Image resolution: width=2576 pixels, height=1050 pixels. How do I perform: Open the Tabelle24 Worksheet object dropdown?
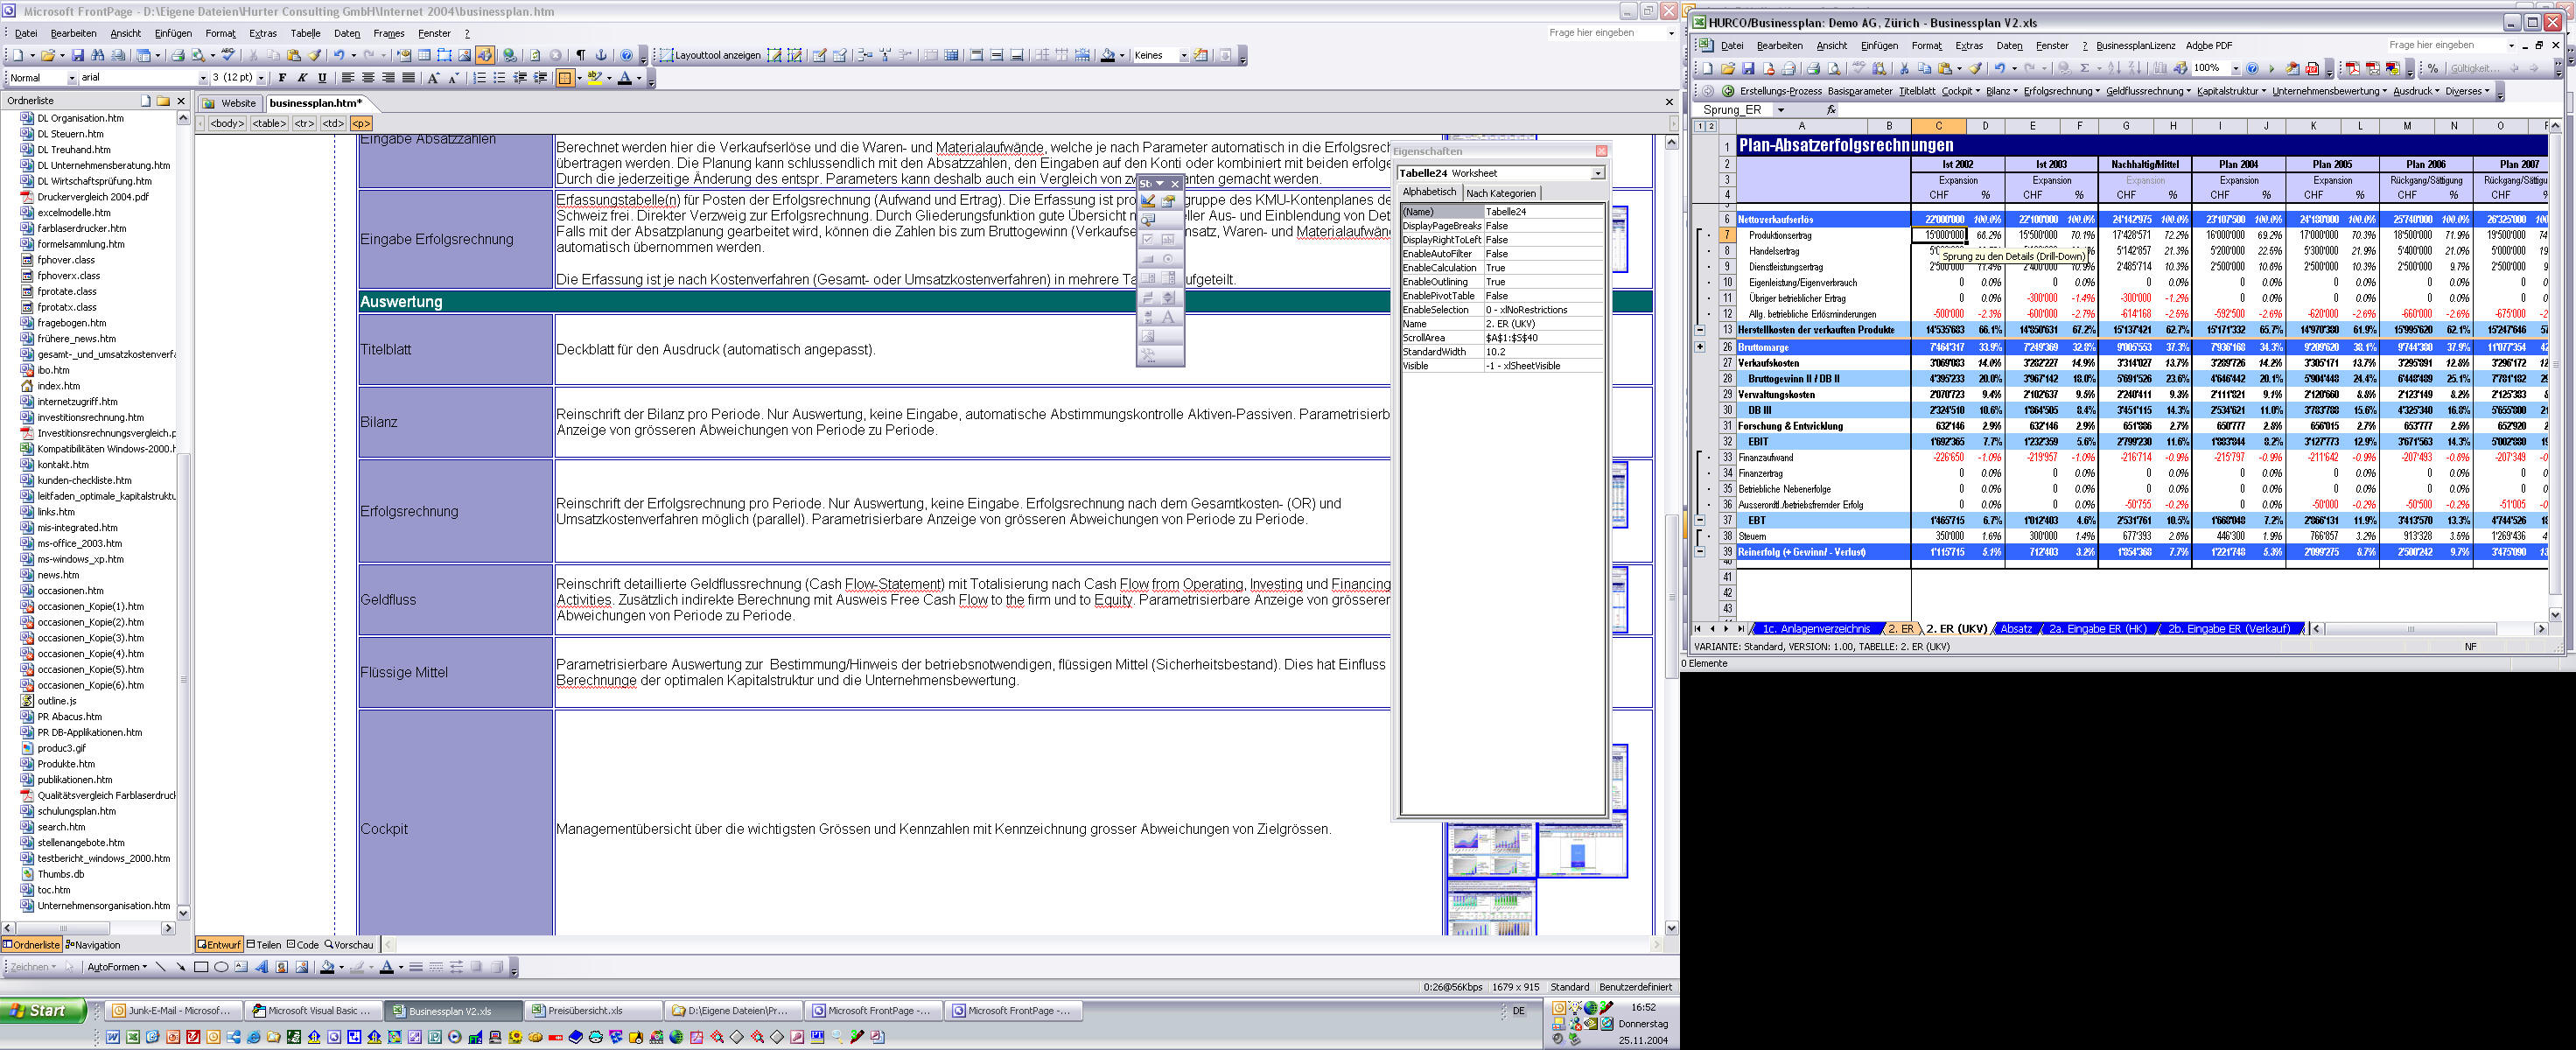[1598, 174]
